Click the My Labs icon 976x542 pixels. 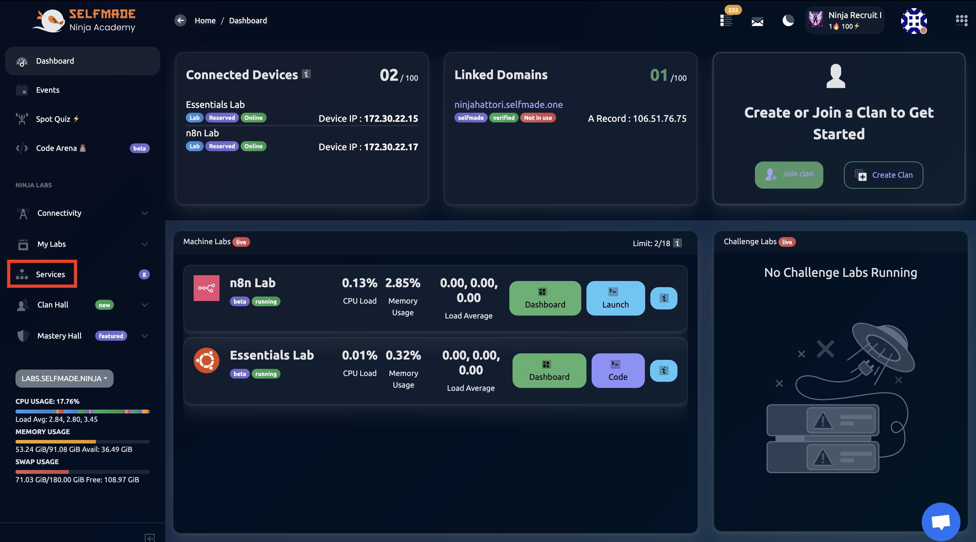point(23,244)
